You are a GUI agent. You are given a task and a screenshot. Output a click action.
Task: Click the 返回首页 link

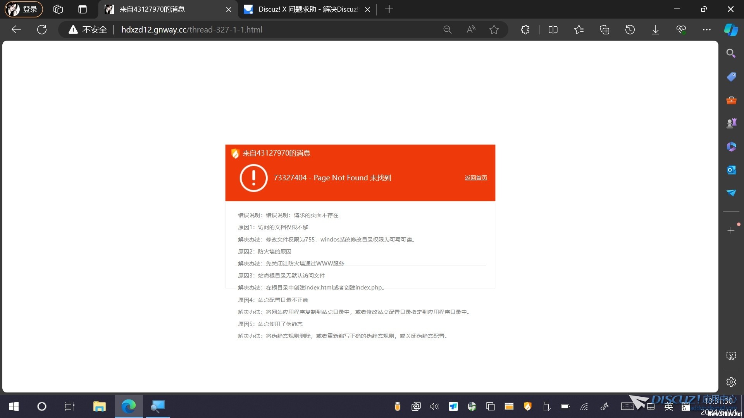[476, 178]
